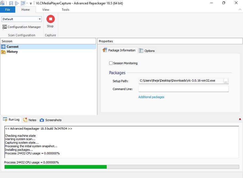
Task: Click the Command Line input field
Action: click(x=184, y=89)
